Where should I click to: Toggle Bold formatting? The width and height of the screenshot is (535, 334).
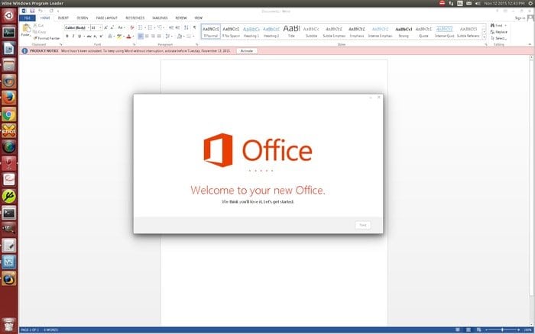click(x=67, y=36)
